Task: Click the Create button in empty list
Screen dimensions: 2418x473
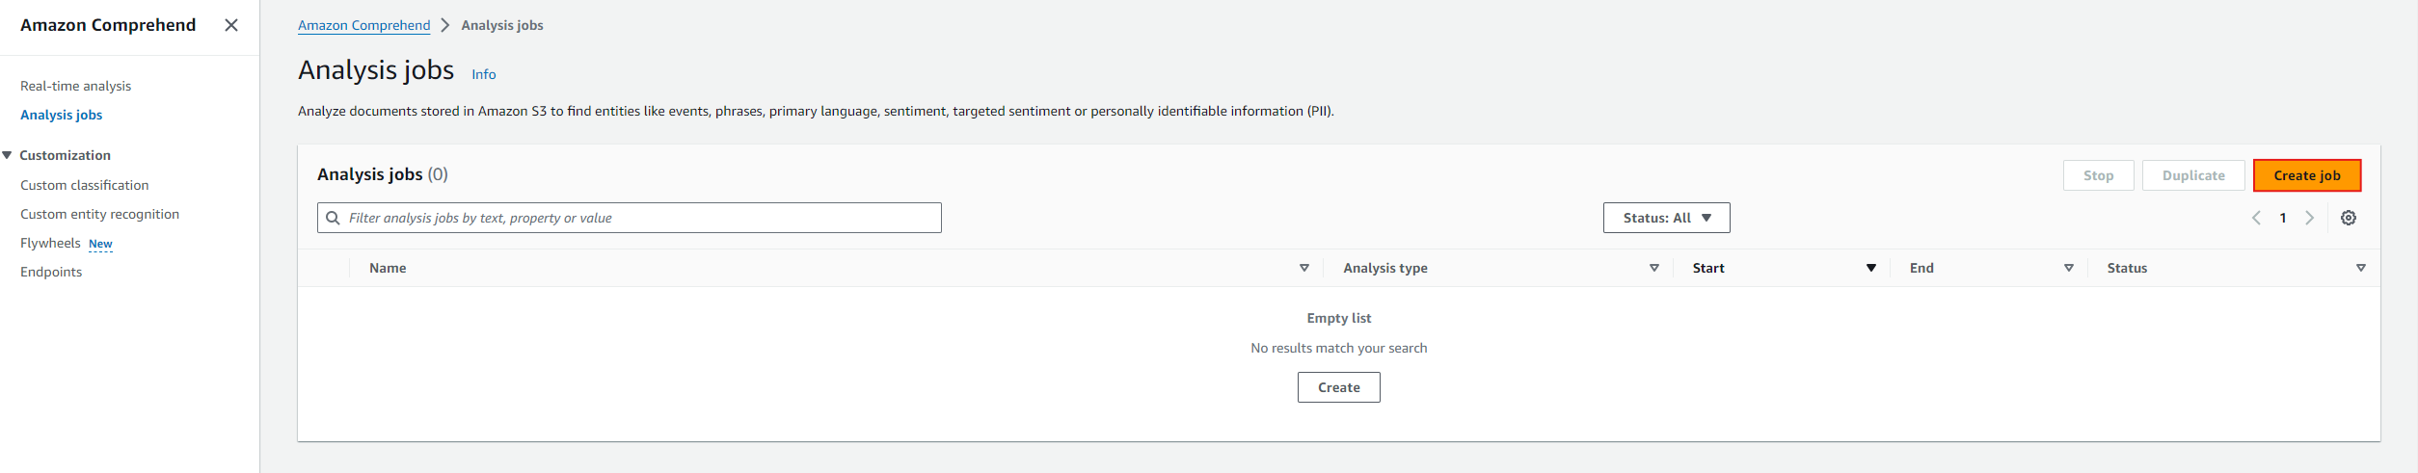Action: coord(1338,387)
